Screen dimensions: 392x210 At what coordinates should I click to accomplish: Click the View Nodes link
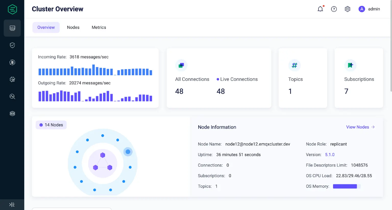[x=358, y=127]
